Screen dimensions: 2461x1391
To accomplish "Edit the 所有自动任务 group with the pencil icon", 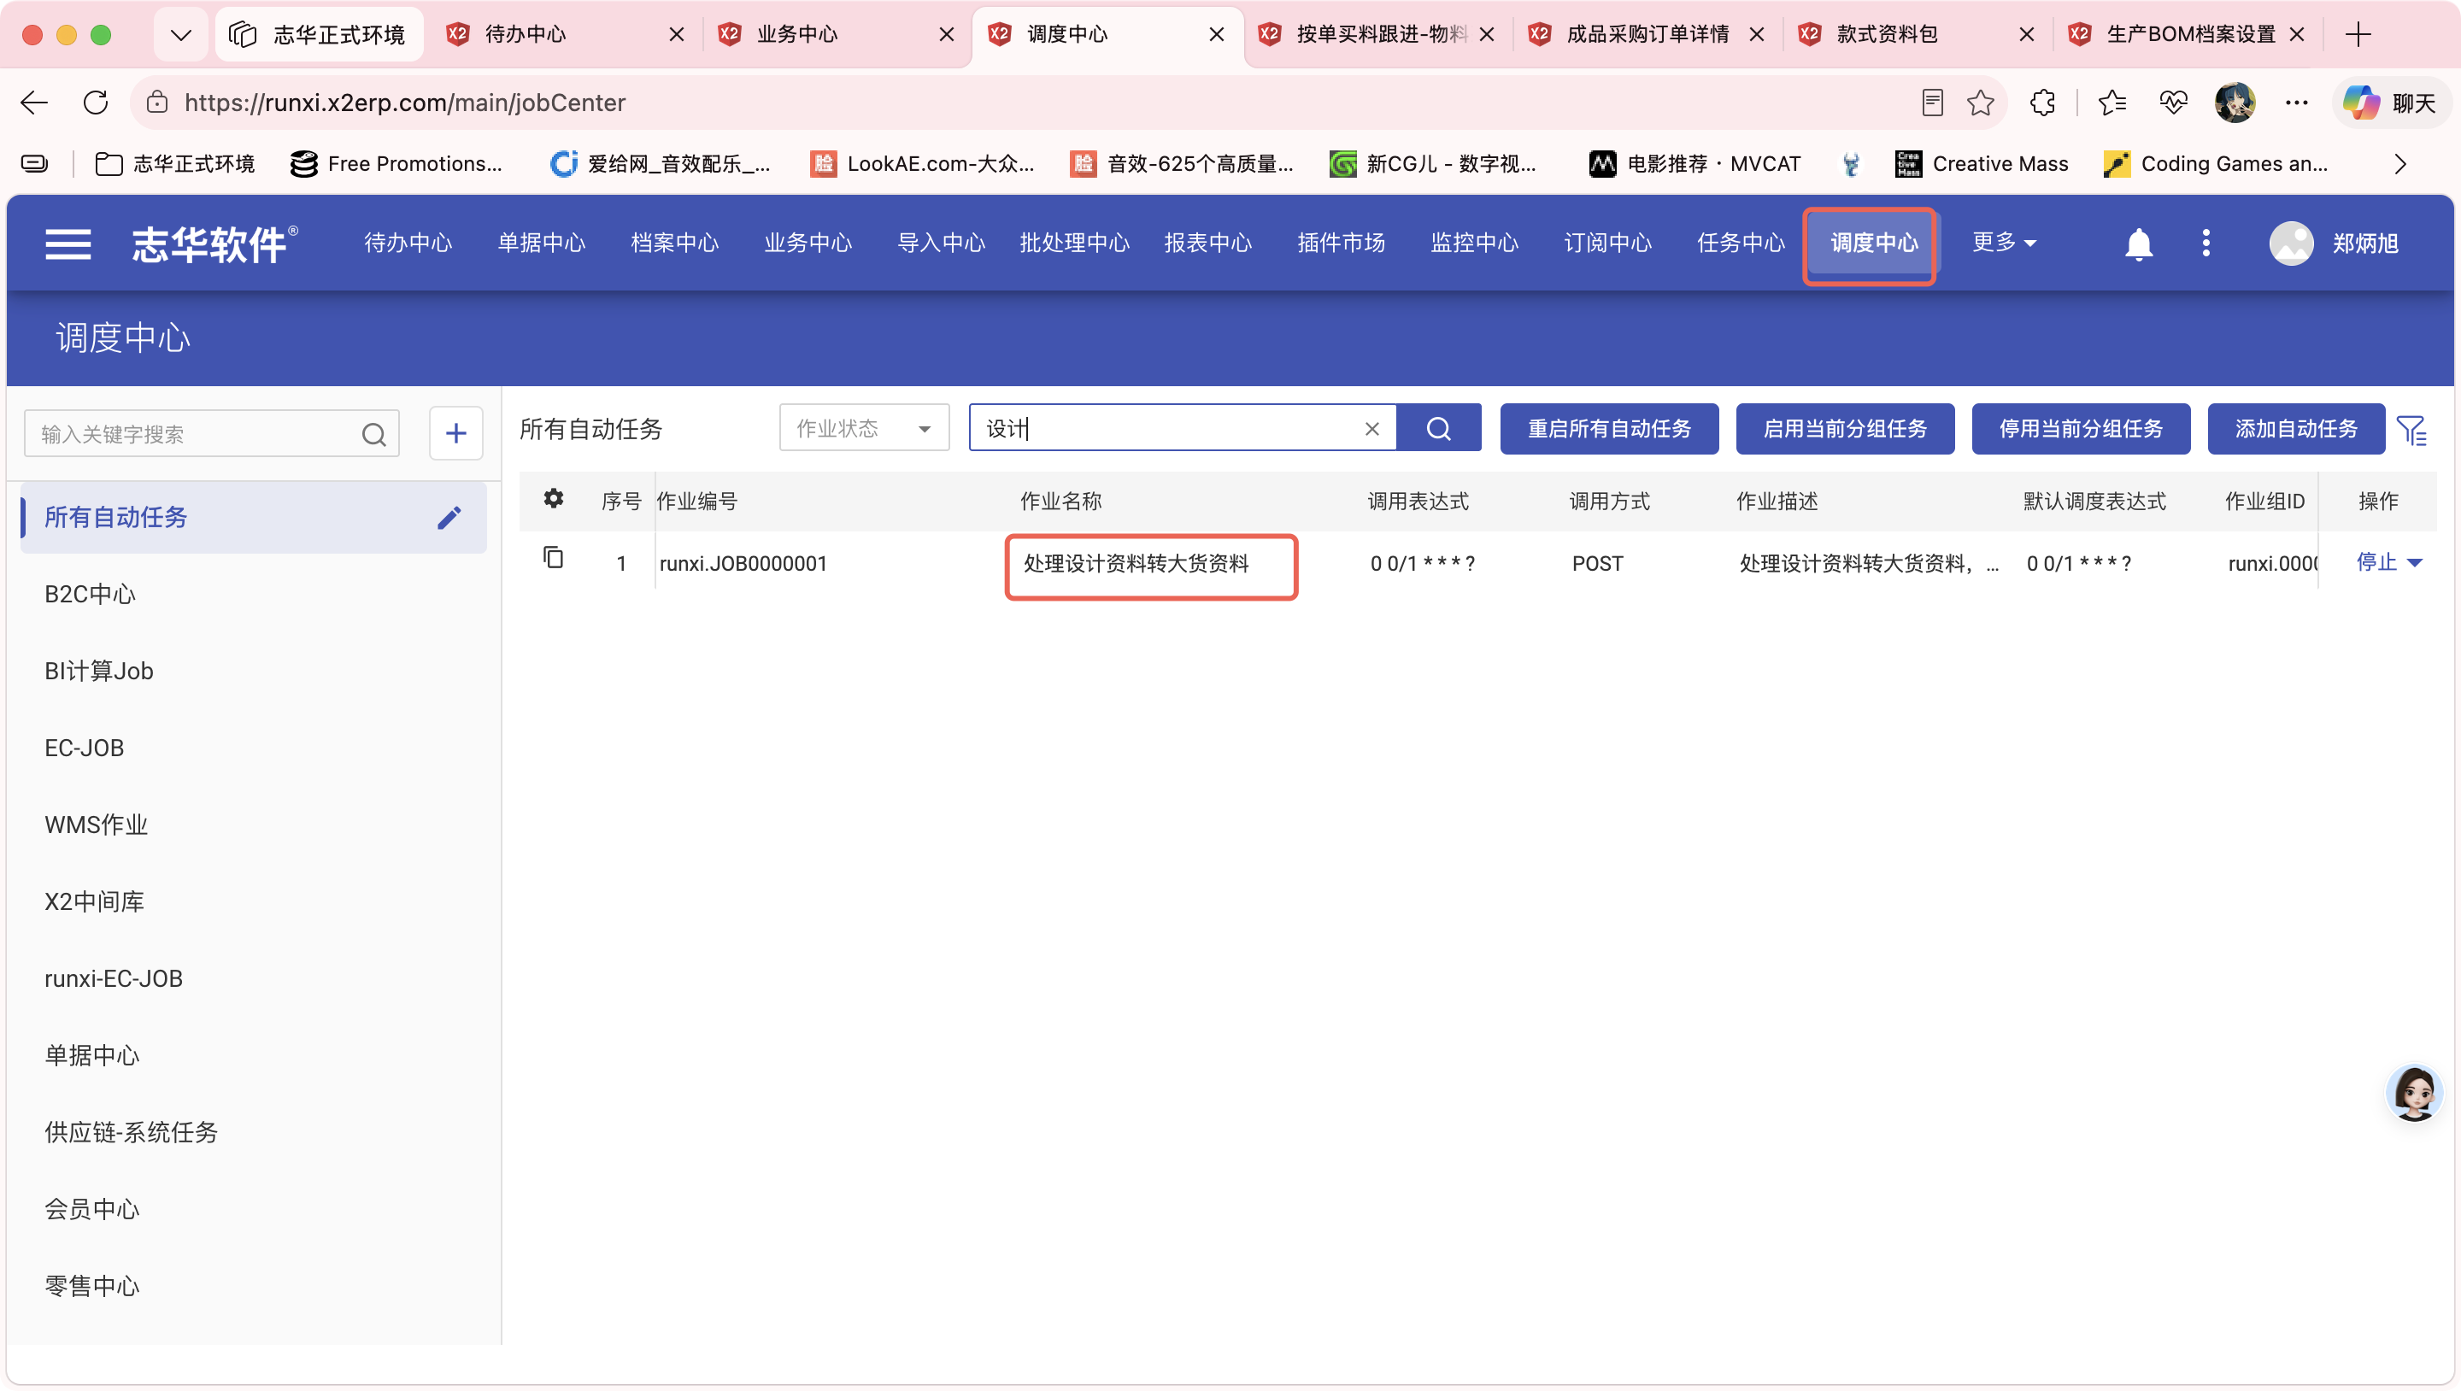I will pos(449,517).
